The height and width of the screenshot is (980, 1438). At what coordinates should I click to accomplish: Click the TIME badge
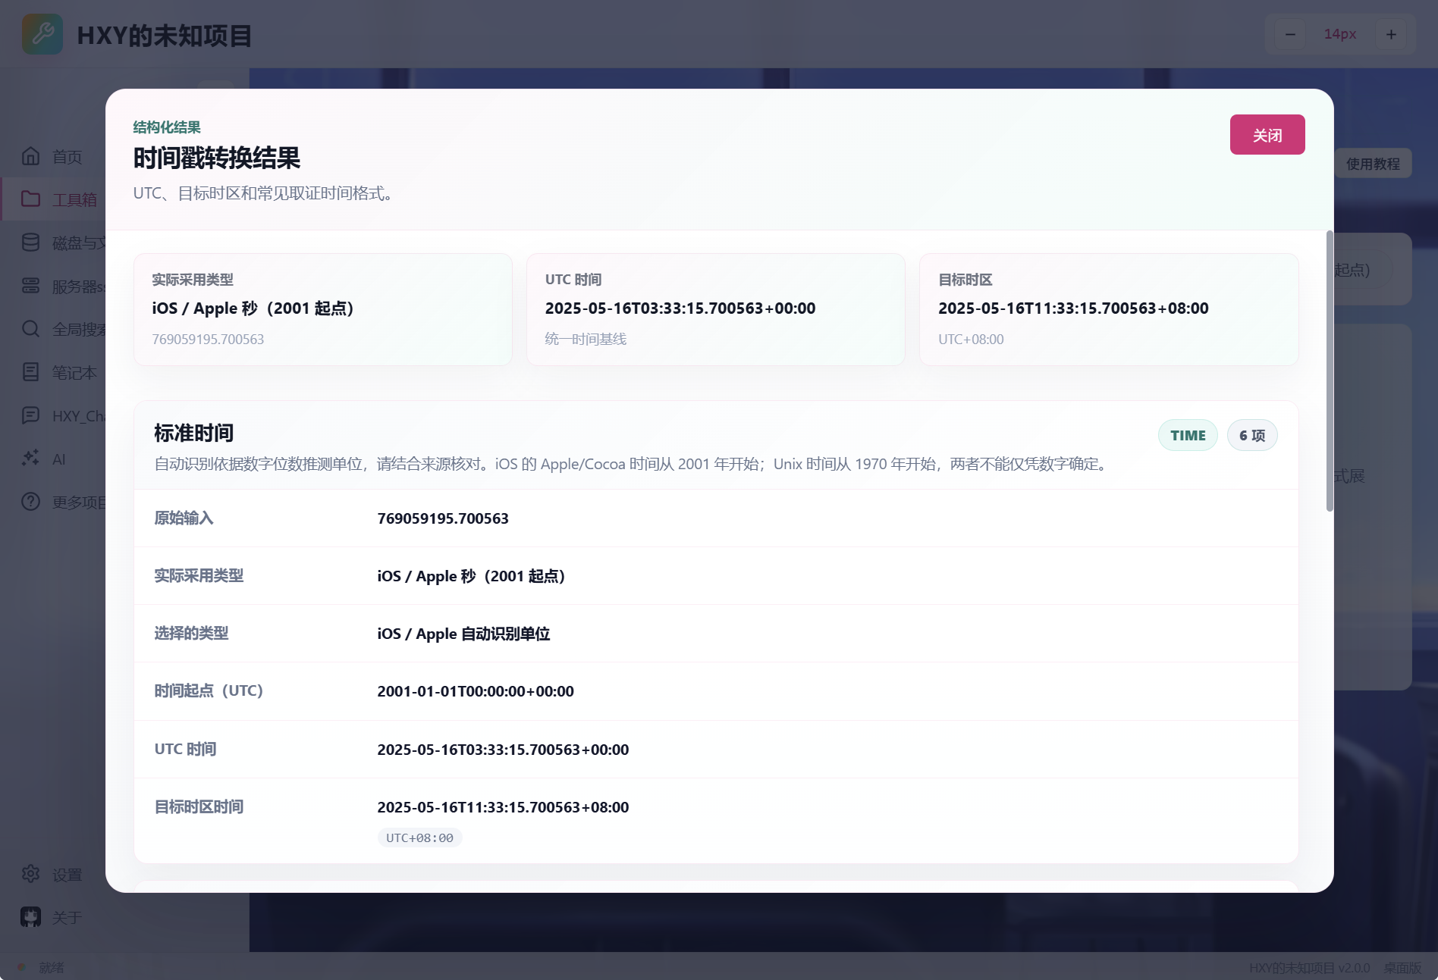click(1188, 435)
